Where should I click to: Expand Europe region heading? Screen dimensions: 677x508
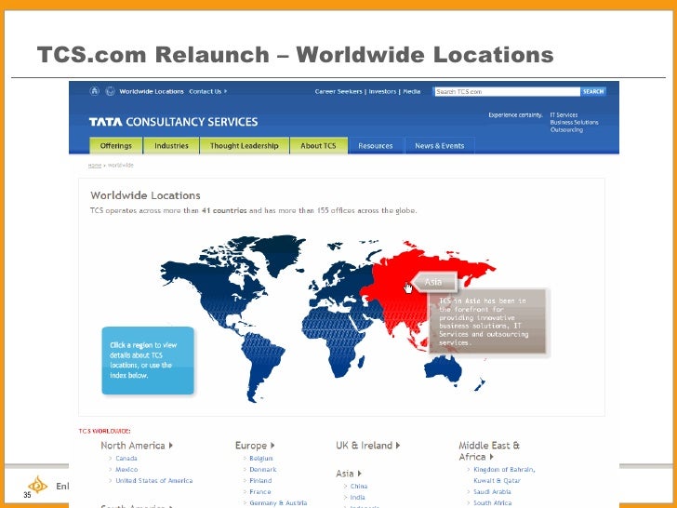pyautogui.click(x=255, y=446)
